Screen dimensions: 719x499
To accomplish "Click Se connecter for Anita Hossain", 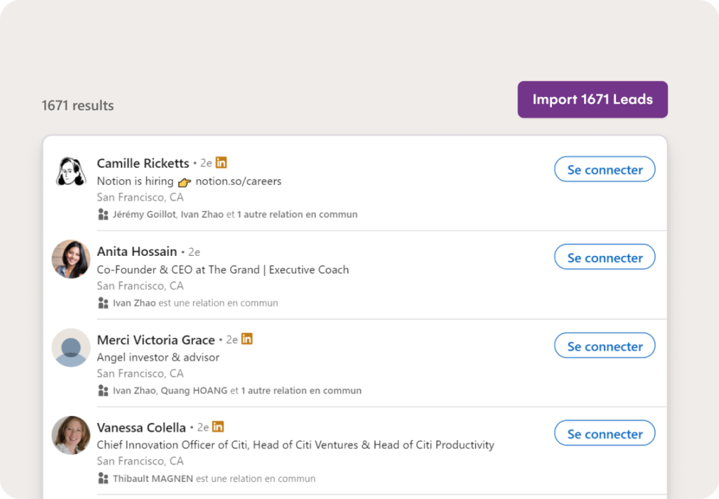I will coord(604,258).
